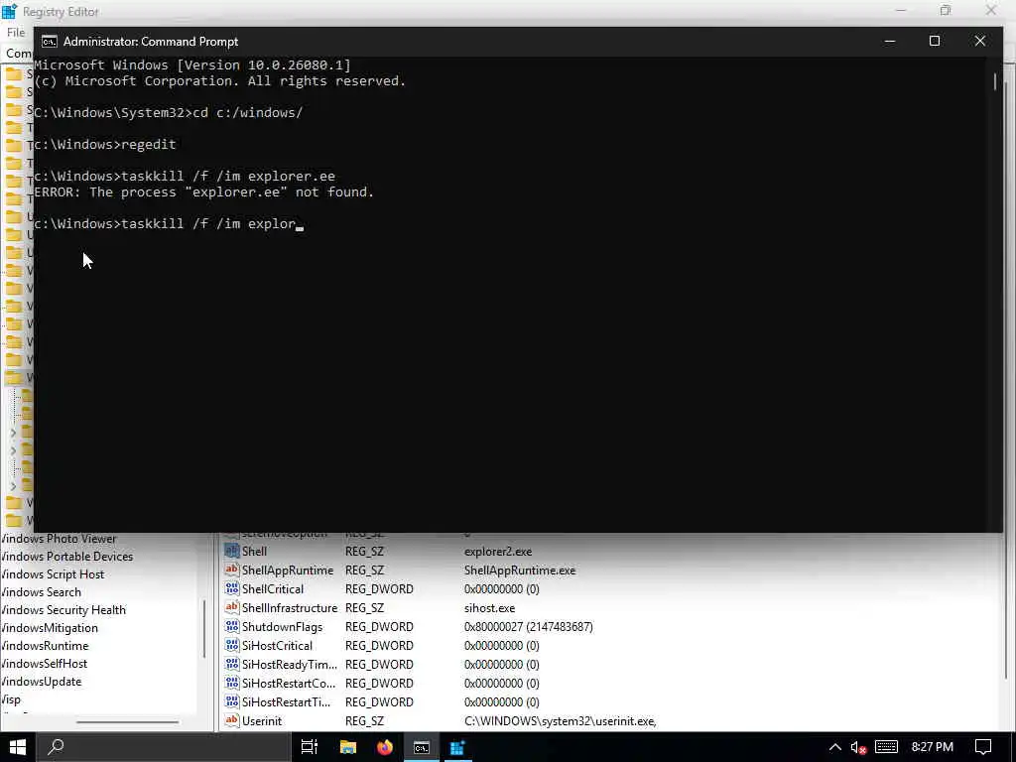This screenshot has height=762, width=1016.
Task: Select WindowsMitigation tree key
Action: click(50, 628)
